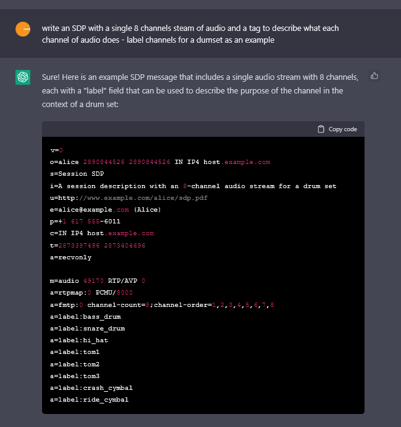Click the e=alice@example.com email line
Viewport: 401px width, 427px height.
click(x=106, y=210)
